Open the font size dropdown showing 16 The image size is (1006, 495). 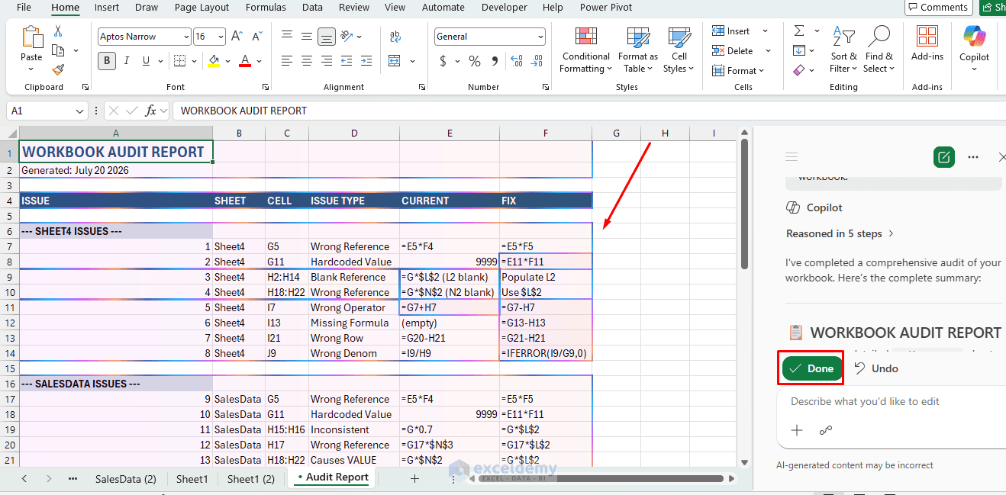221,37
